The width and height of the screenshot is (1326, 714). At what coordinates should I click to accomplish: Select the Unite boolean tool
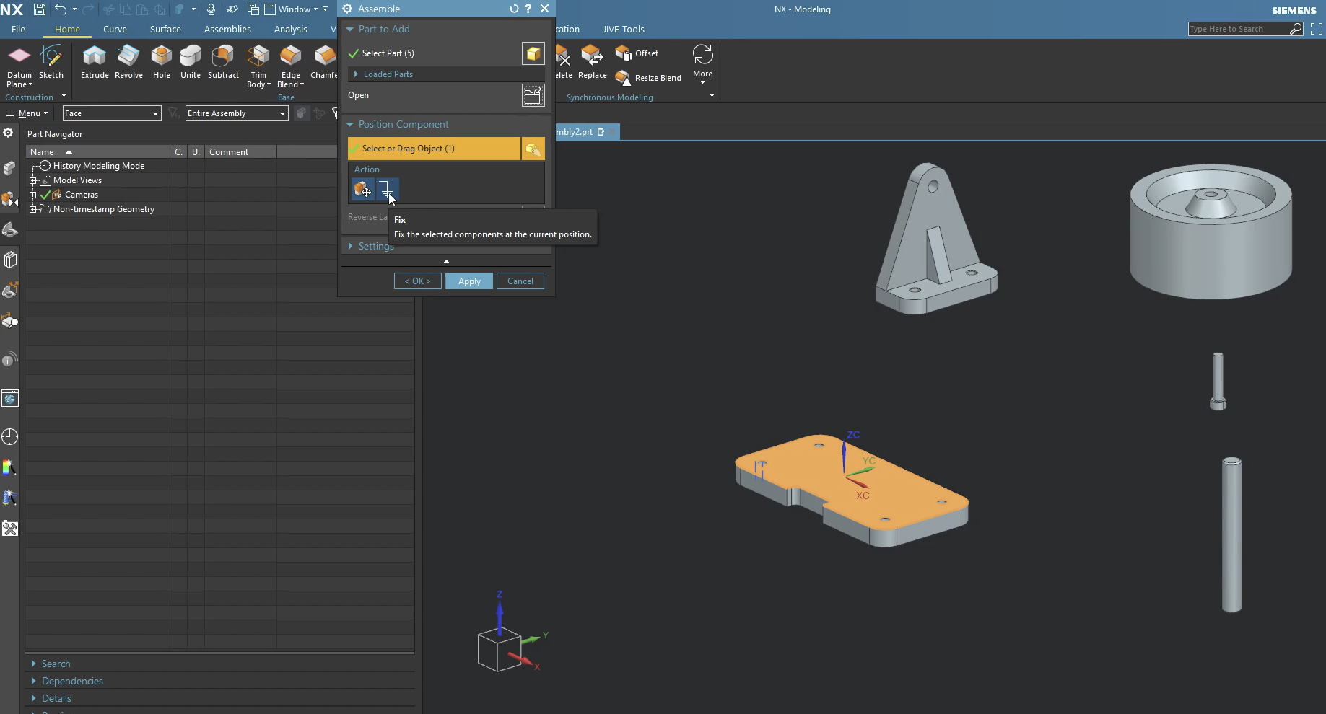click(x=191, y=63)
